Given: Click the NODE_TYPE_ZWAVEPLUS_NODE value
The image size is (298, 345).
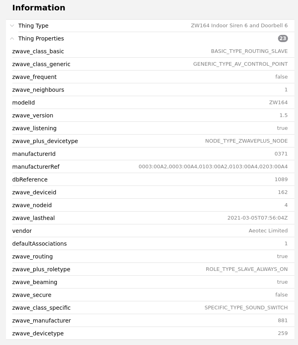Looking at the screenshot, I should pyautogui.click(x=246, y=141).
